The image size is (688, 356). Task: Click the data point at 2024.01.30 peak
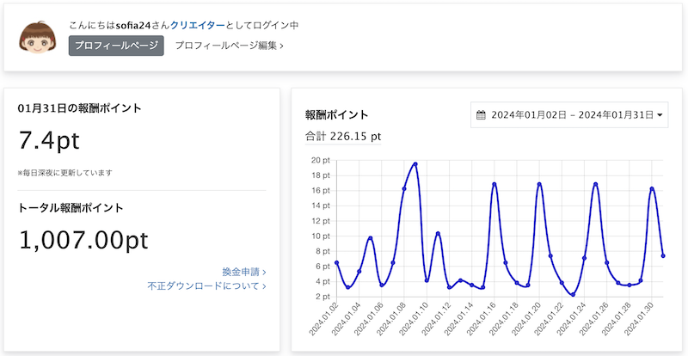click(x=652, y=189)
